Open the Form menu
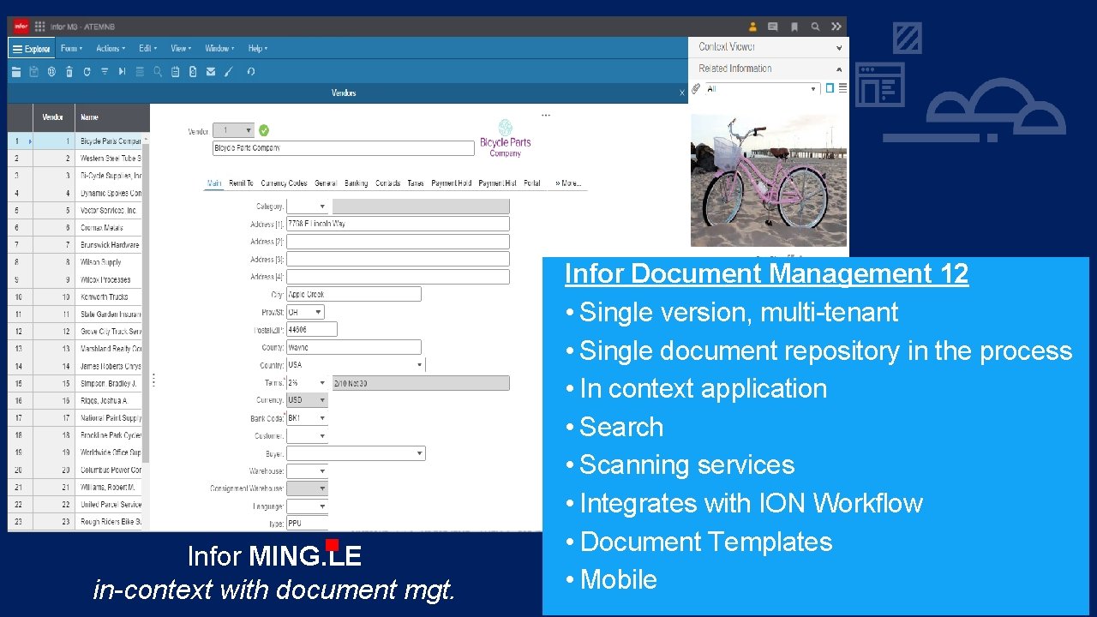Viewport: 1097px width, 617px height. click(x=71, y=49)
